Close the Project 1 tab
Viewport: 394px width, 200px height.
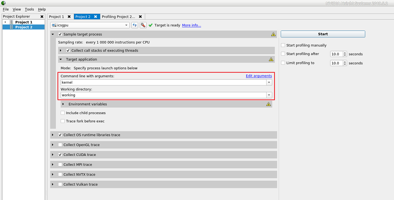click(x=69, y=17)
